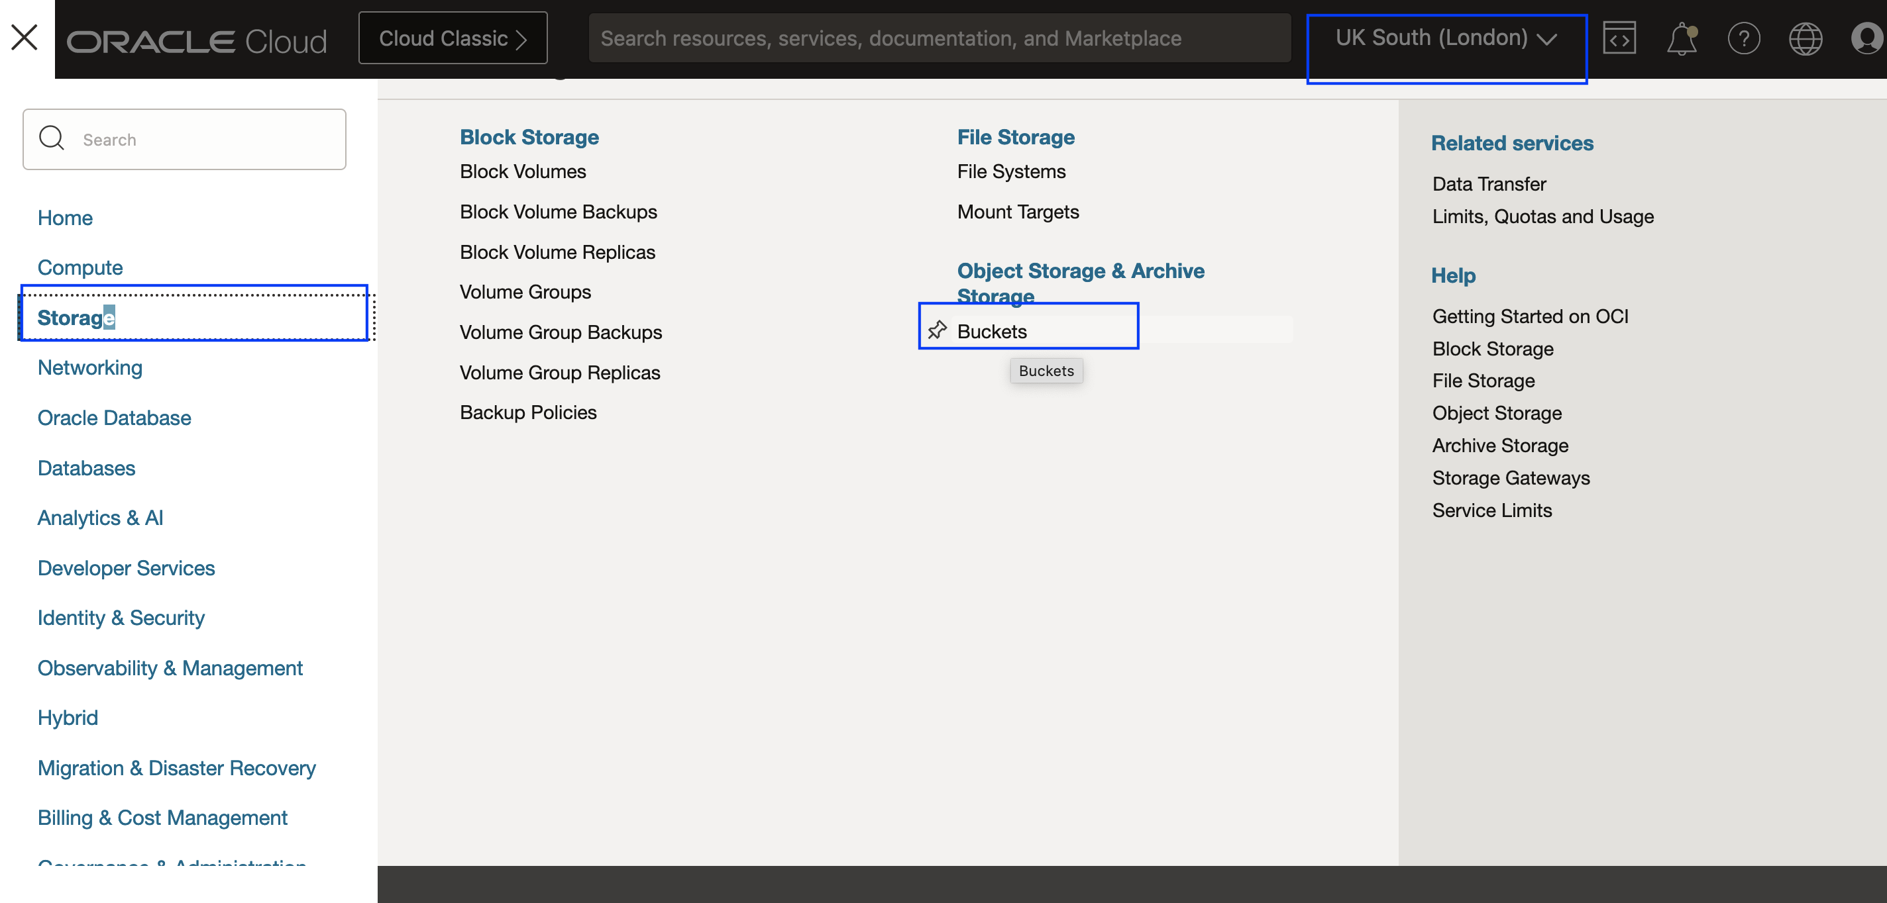This screenshot has height=903, width=1887.
Task: Select Databases category
Action: (86, 468)
